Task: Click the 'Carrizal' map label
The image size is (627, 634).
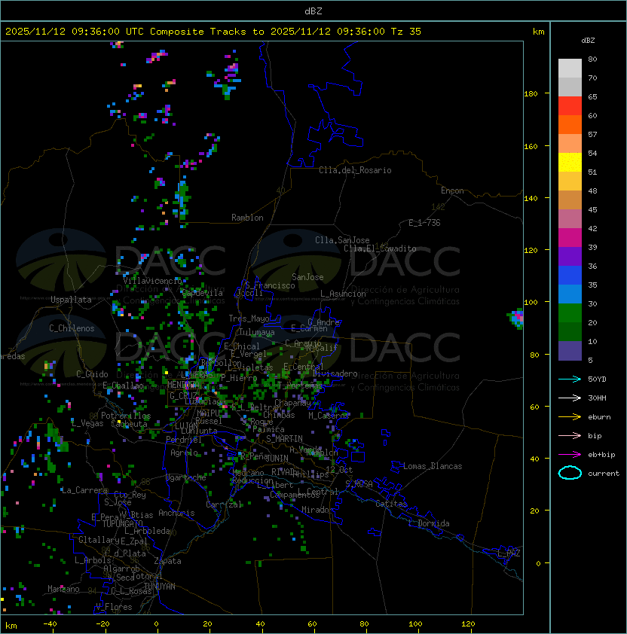Action: point(224,504)
